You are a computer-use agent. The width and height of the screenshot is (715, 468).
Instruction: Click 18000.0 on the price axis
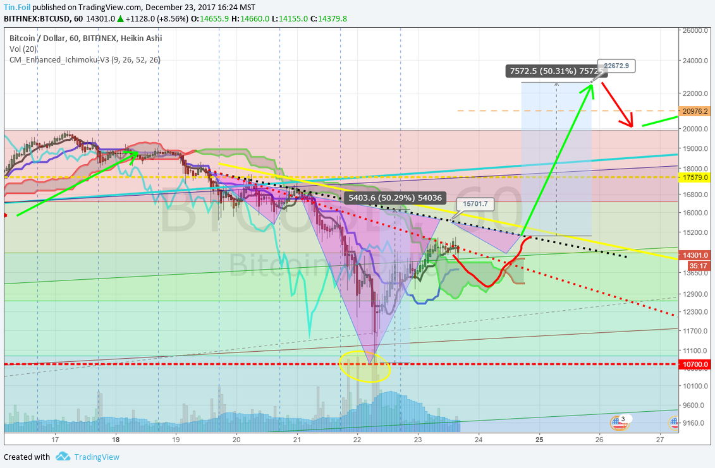coord(695,169)
